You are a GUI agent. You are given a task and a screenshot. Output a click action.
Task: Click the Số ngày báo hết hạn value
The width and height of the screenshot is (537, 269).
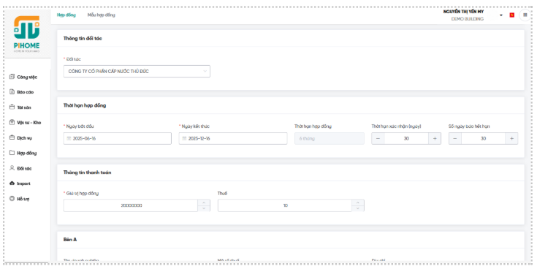coord(483,138)
